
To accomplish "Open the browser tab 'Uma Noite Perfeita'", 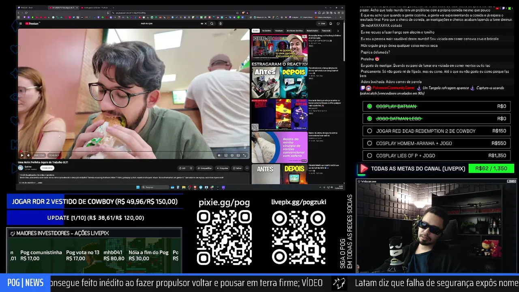I will [62, 8].
